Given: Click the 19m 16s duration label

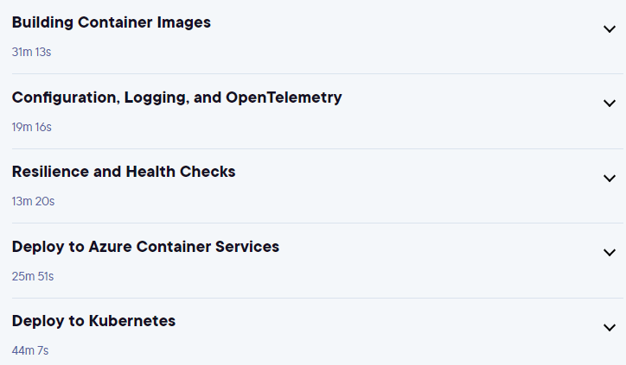Looking at the screenshot, I should [x=31, y=127].
